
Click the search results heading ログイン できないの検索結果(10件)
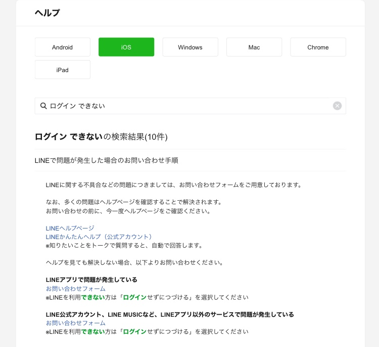tap(101, 137)
